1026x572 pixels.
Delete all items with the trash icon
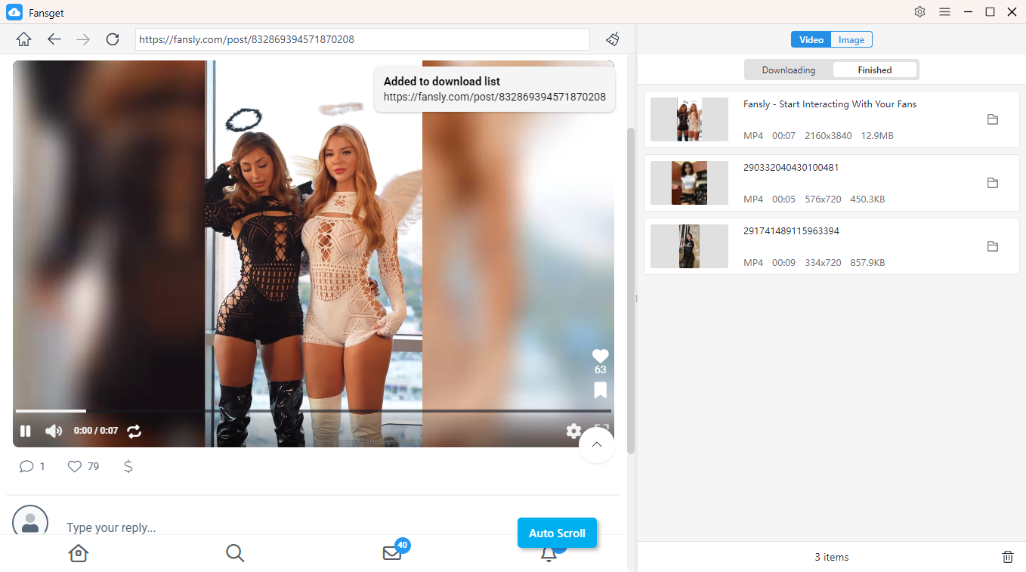[1007, 557]
